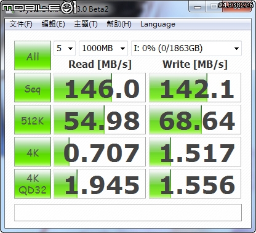Open the Language menu
Viewport: 256px width, 233px height.
pyautogui.click(x=158, y=24)
